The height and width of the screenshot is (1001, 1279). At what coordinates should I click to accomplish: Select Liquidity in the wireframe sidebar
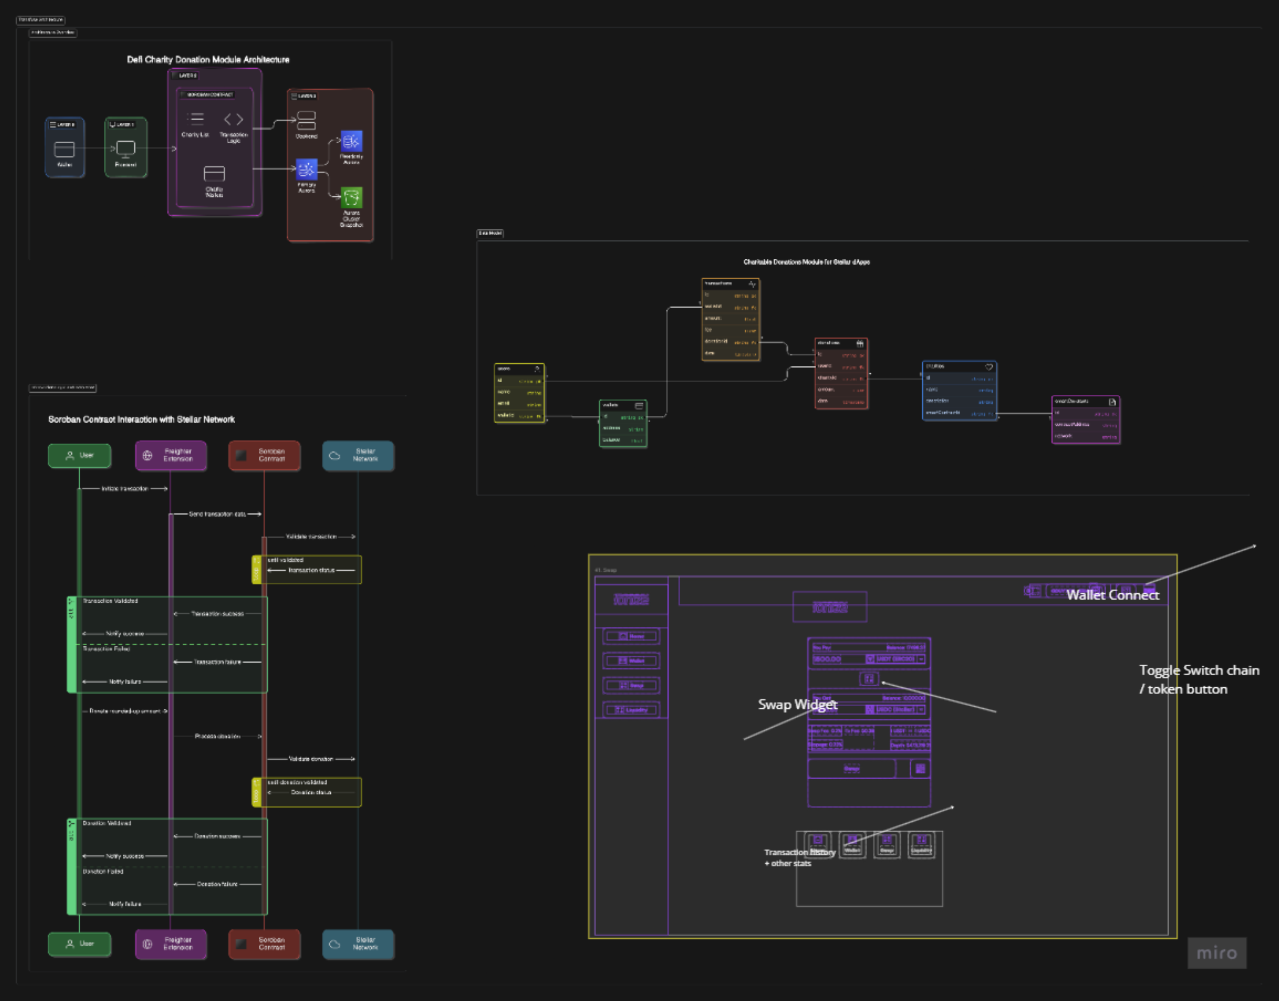tap(631, 710)
